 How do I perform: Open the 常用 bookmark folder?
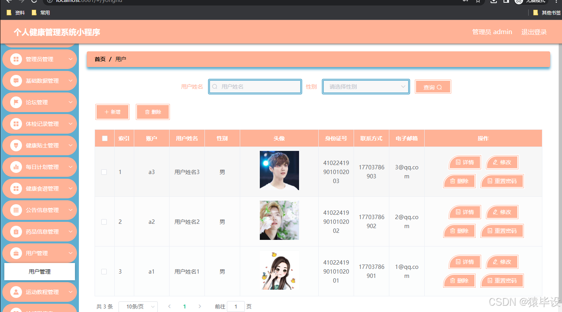coord(41,13)
